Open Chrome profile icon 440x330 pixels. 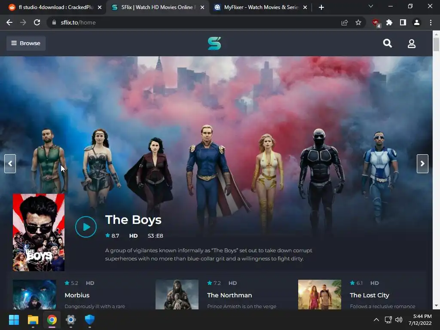point(417,22)
